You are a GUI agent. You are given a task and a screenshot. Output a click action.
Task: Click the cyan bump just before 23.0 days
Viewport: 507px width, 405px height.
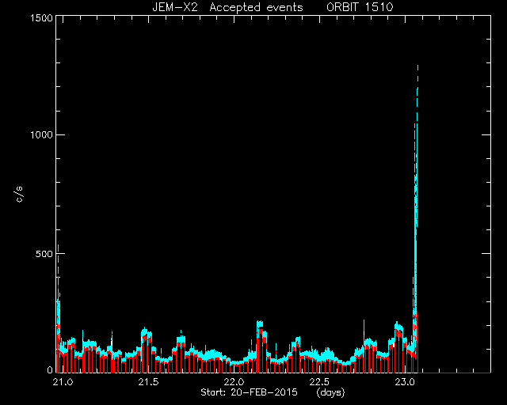tap(398, 324)
